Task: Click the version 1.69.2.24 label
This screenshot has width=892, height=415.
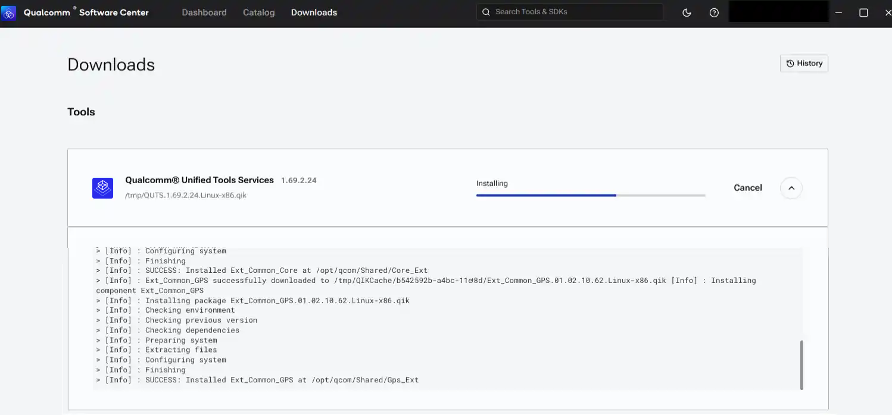Action: pos(299,180)
